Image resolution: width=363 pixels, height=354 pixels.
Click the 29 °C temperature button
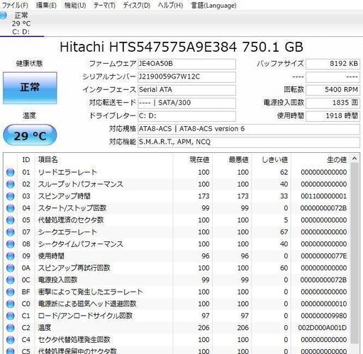(x=30, y=135)
